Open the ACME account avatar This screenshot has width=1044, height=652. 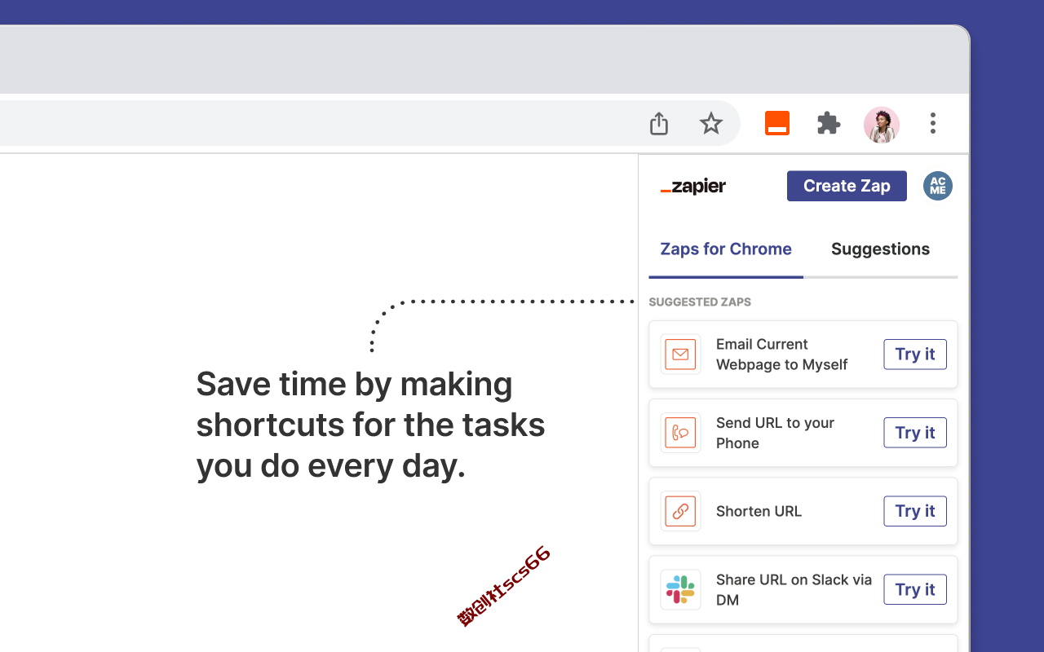[938, 186]
